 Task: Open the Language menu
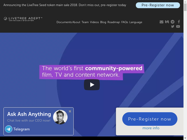tap(136, 22)
